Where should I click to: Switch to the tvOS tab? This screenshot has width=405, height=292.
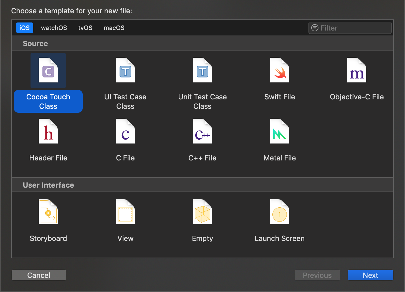coord(85,28)
